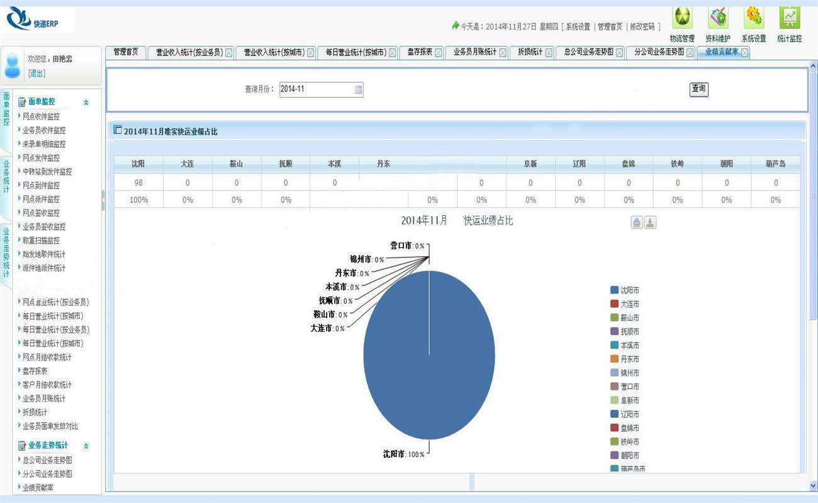Open 网点发件监控 in the sidebar
The width and height of the screenshot is (818, 503).
coord(41,158)
